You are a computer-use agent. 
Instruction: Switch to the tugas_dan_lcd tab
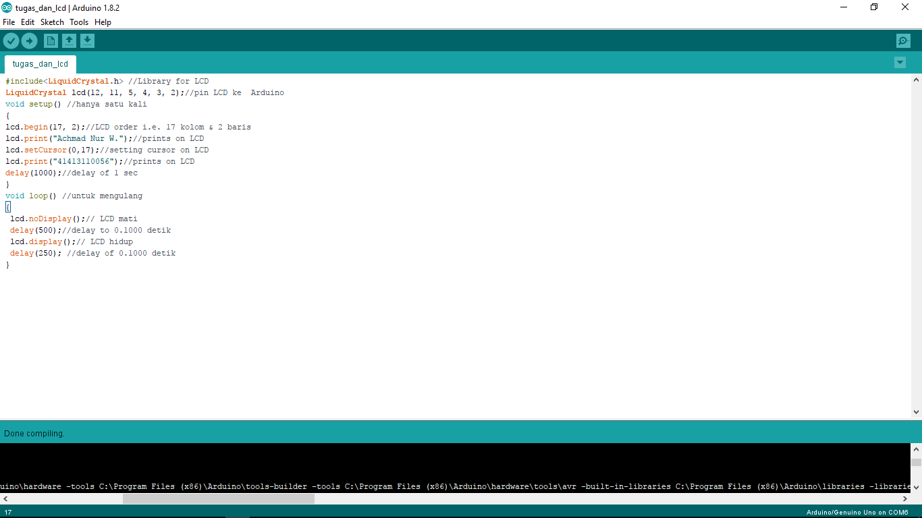point(40,64)
